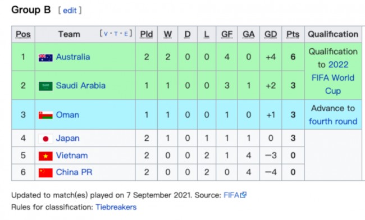
Task: Open the China PR team link
Action: point(74,172)
